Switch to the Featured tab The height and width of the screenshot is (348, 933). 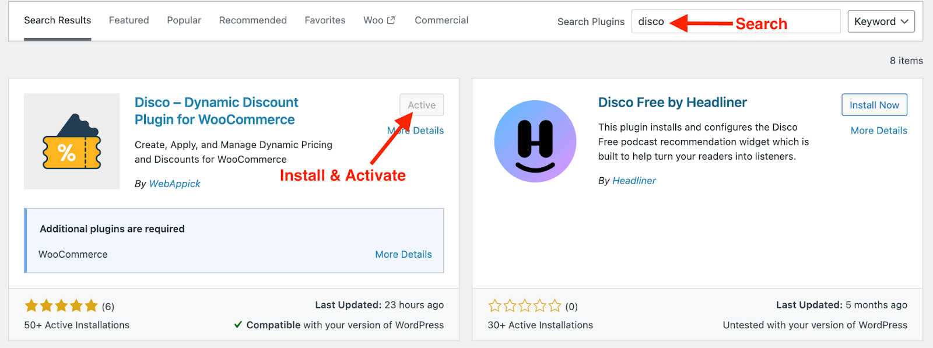[x=129, y=20]
